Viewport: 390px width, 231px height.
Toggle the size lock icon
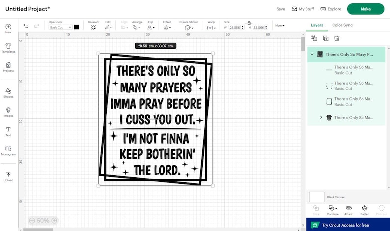[x=249, y=23]
